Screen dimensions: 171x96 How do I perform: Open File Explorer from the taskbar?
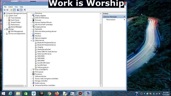coord(18,94)
